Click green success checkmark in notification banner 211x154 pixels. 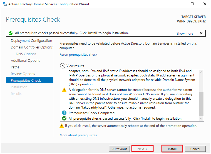coord(11,33)
